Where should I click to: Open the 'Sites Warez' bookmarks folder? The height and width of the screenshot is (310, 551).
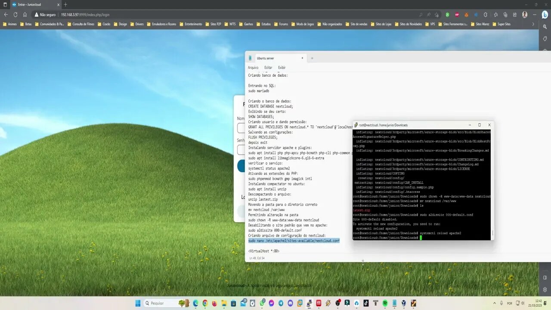pyautogui.click(x=480, y=24)
